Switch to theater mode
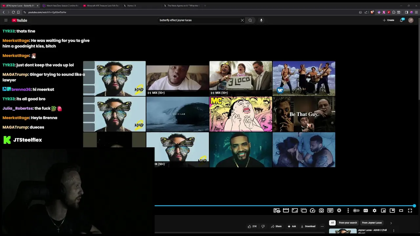The height and width of the screenshot is (236, 420). coord(401,210)
